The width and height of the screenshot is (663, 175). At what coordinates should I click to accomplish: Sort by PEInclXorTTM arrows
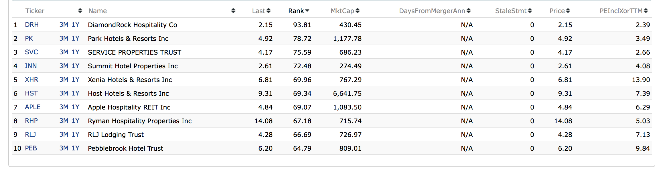click(646, 11)
